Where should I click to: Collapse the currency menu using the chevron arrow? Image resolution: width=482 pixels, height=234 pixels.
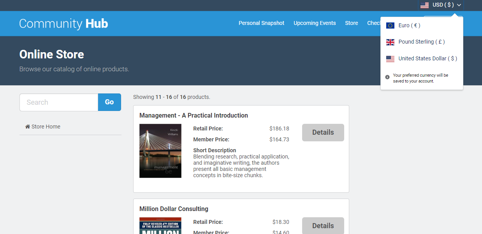459,5
